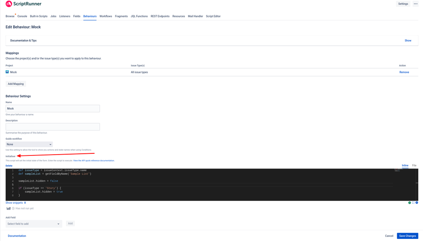Open the Browse tab
The height and width of the screenshot is (241, 423).
click(10, 16)
